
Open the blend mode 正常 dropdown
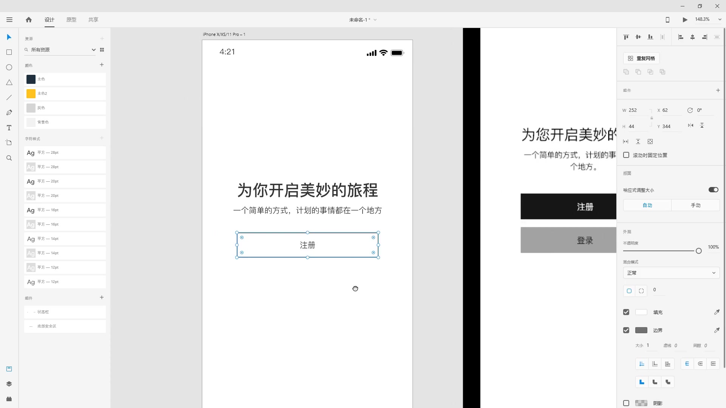(x=671, y=273)
